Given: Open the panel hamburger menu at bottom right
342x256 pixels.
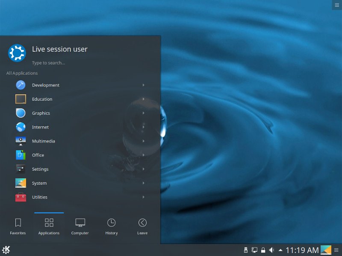Looking at the screenshot, I should click(336, 250).
